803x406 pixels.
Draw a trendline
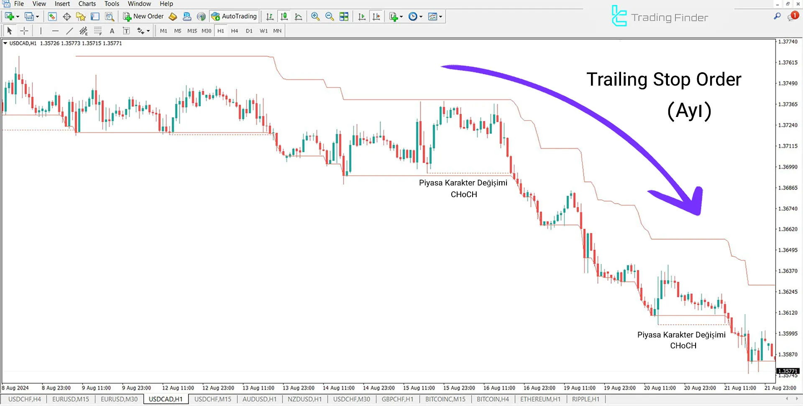point(69,30)
